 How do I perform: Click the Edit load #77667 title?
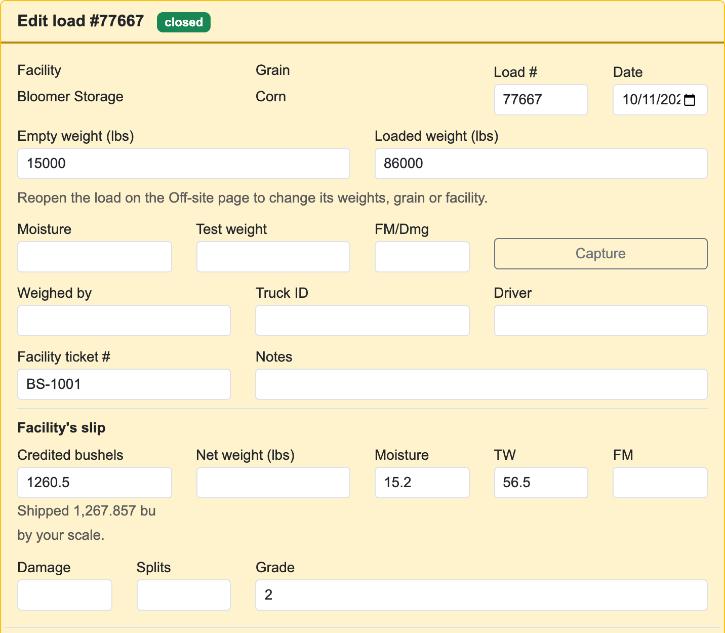80,21
